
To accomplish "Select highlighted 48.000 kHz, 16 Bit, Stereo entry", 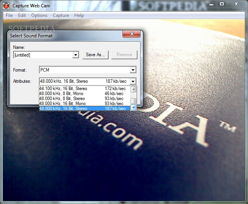I will 85,109.
